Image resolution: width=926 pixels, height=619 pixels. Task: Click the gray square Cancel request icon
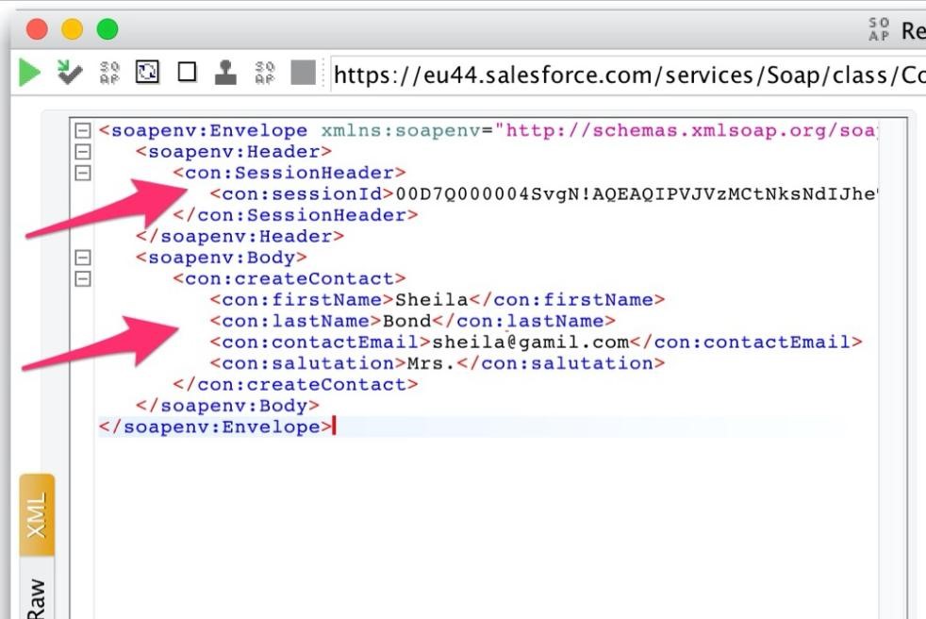pyautogui.click(x=303, y=74)
